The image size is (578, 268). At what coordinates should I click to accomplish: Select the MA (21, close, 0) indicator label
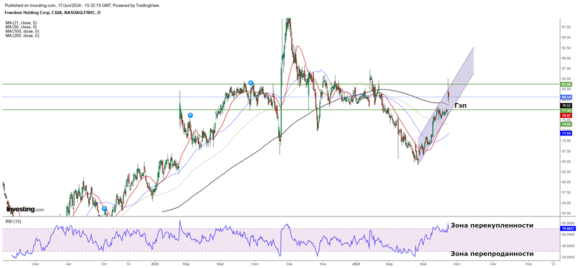(x=21, y=23)
